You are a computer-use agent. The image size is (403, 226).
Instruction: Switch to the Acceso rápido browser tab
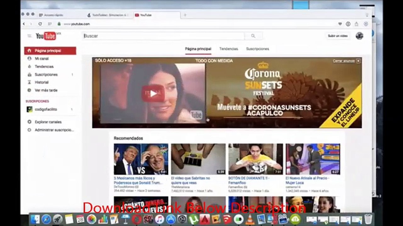(53, 15)
